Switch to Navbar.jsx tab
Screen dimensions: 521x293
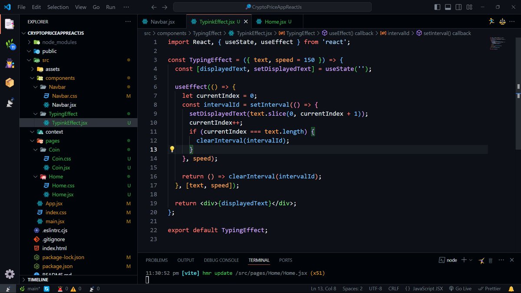point(162,22)
